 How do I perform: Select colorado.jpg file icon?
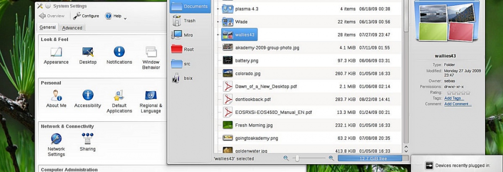tap(227, 73)
